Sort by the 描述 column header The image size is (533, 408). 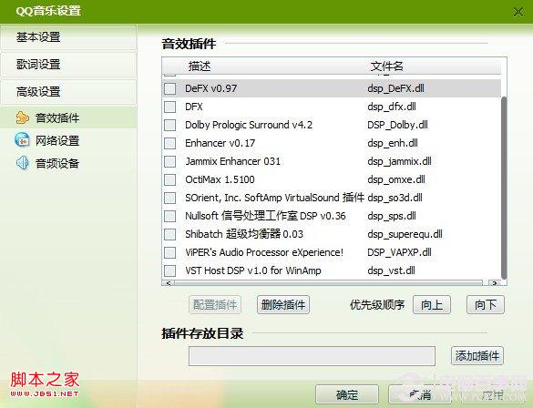pos(200,66)
